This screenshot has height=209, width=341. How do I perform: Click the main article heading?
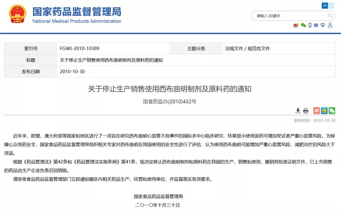170,89
